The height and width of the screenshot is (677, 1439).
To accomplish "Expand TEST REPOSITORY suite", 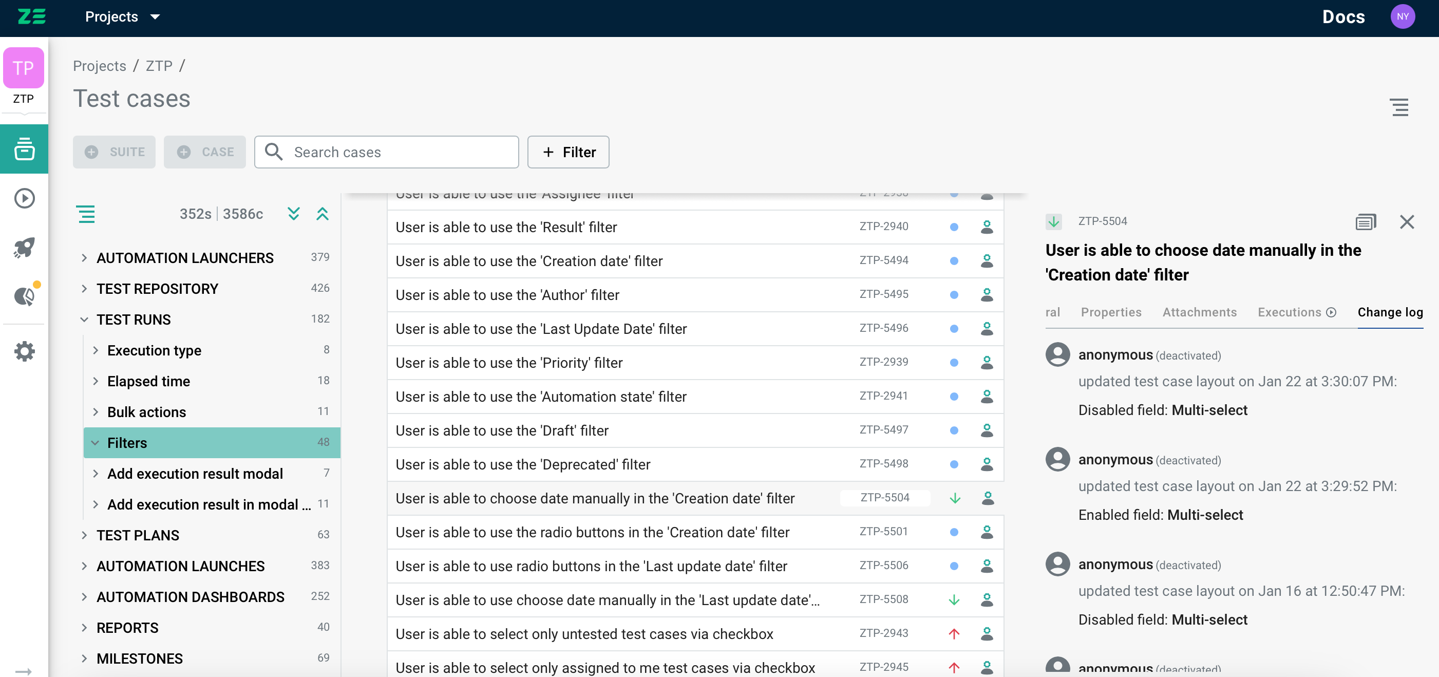I will pyautogui.click(x=84, y=288).
